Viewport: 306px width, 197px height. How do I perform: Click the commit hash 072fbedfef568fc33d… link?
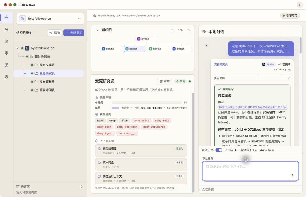click(x=252, y=107)
